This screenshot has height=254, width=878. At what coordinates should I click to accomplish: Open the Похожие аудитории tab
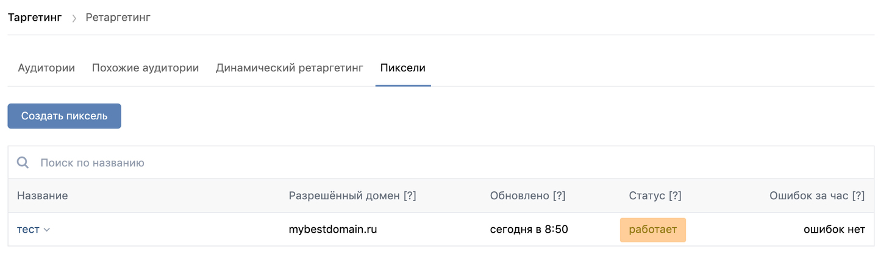coord(145,68)
